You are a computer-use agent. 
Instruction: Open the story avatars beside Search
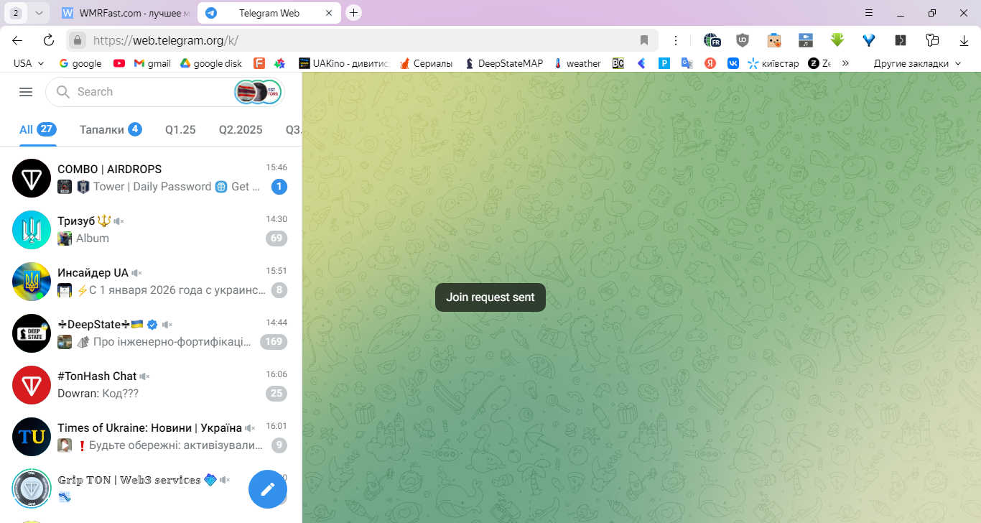(258, 92)
